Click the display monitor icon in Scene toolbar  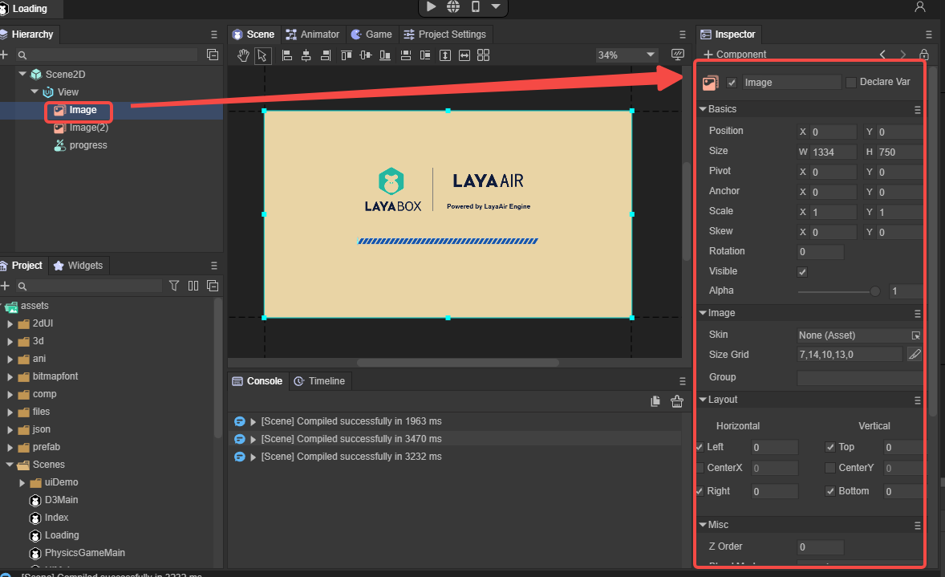677,55
